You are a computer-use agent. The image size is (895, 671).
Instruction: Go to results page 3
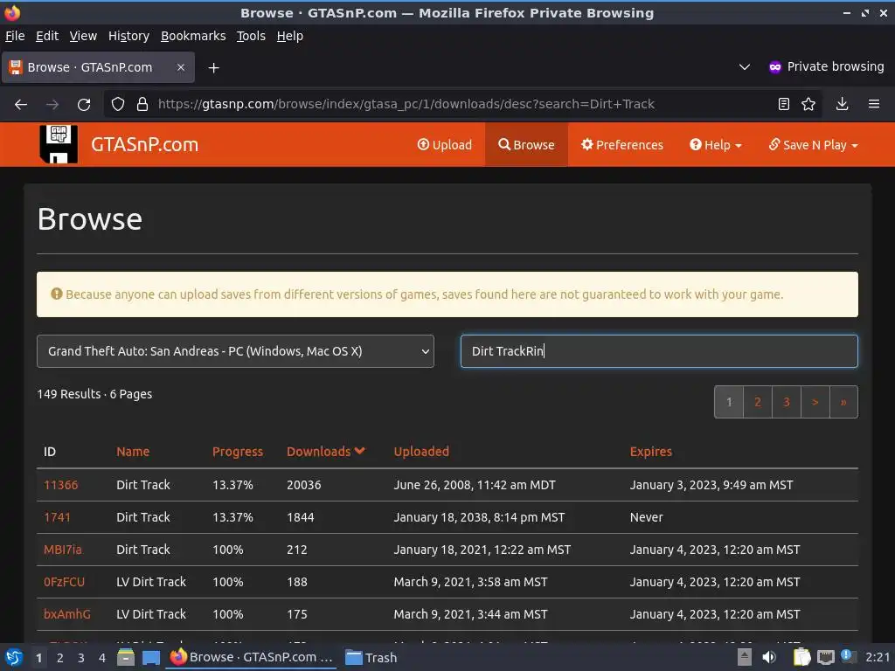(x=787, y=402)
